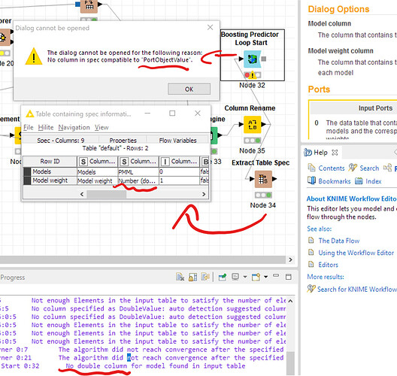
Task: Click the Boosting Predictor Loop Start node icon
Action: [x=252, y=59]
